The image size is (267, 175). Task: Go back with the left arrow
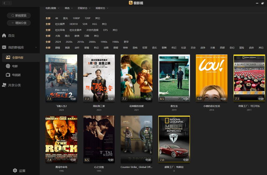pyautogui.click(x=5, y=3)
